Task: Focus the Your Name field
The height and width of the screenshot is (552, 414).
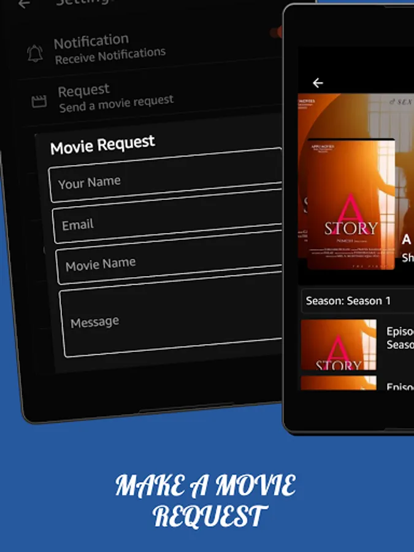Action: [165, 175]
